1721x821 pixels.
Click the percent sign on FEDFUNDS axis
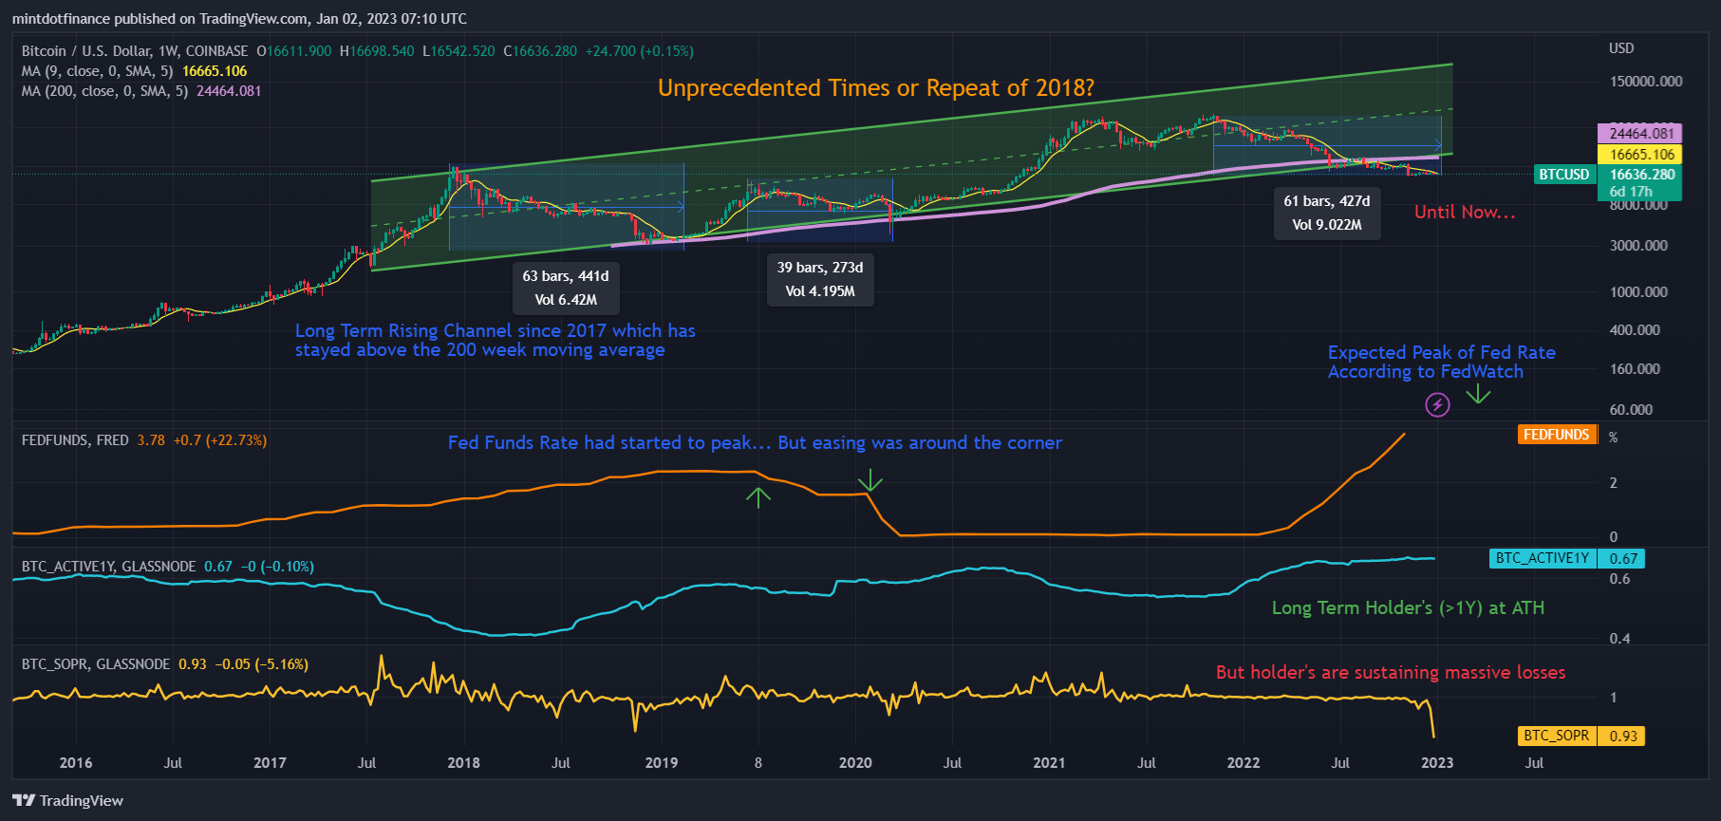coord(1613,438)
